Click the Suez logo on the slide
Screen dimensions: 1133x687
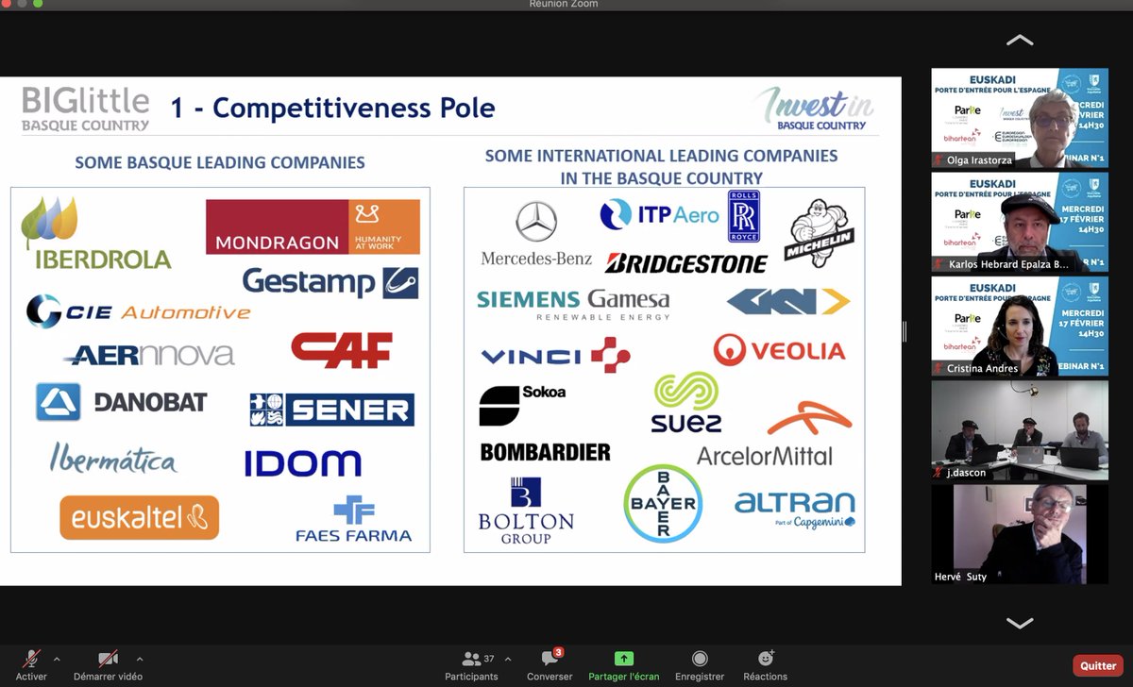[x=686, y=403]
